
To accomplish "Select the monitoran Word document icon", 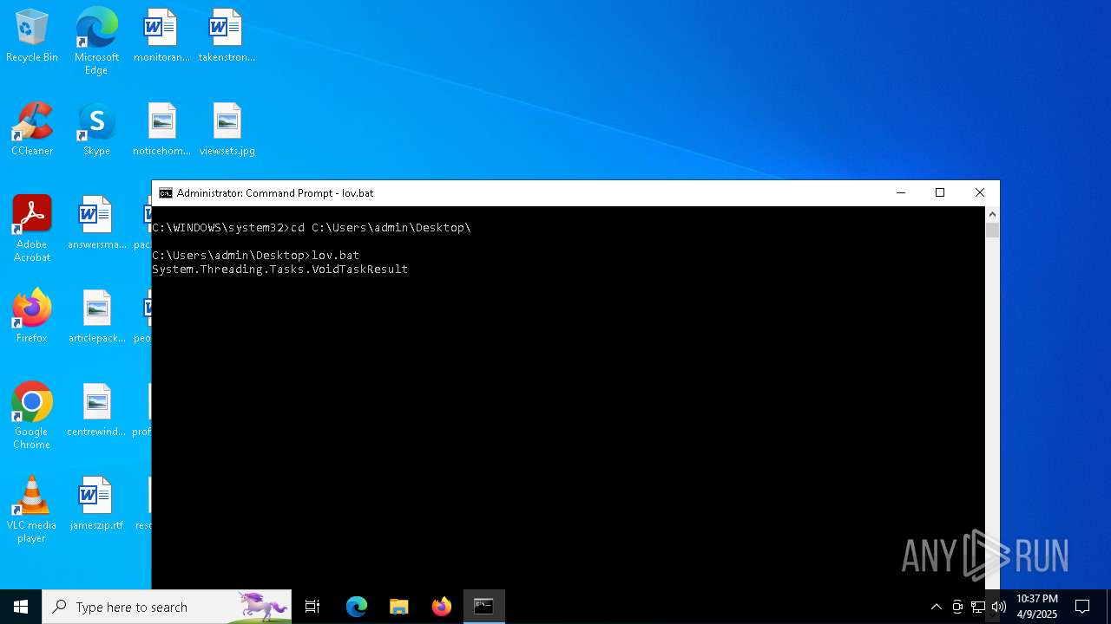I will pyautogui.click(x=161, y=36).
